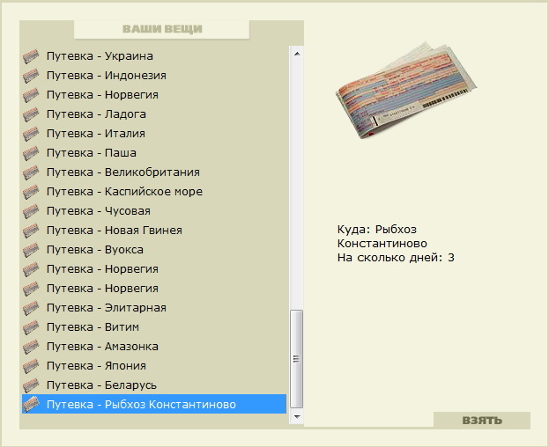549x447 pixels.
Task: Click the large ticket preview image
Action: coord(406,91)
